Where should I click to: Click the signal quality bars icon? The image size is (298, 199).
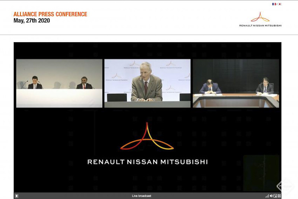pos(267,196)
